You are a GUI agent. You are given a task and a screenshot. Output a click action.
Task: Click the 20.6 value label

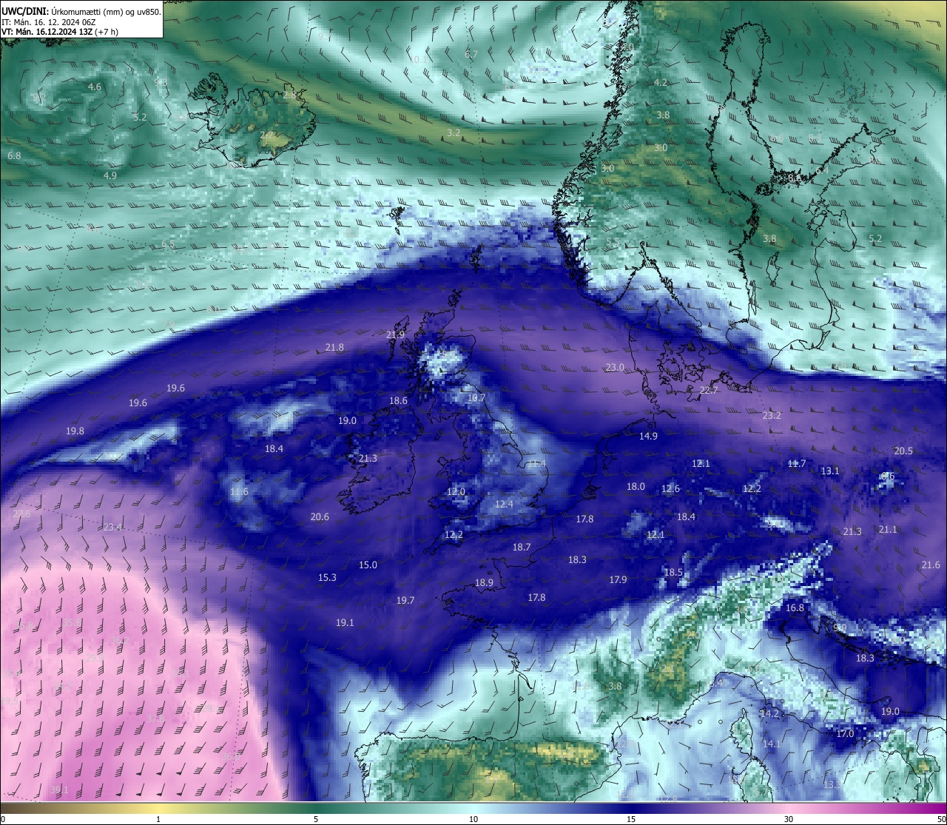(x=320, y=516)
